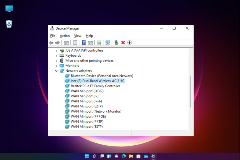Image resolution: width=240 pixels, height=160 pixels.
Task: Open Task View from taskbar
Action: pos(102,156)
